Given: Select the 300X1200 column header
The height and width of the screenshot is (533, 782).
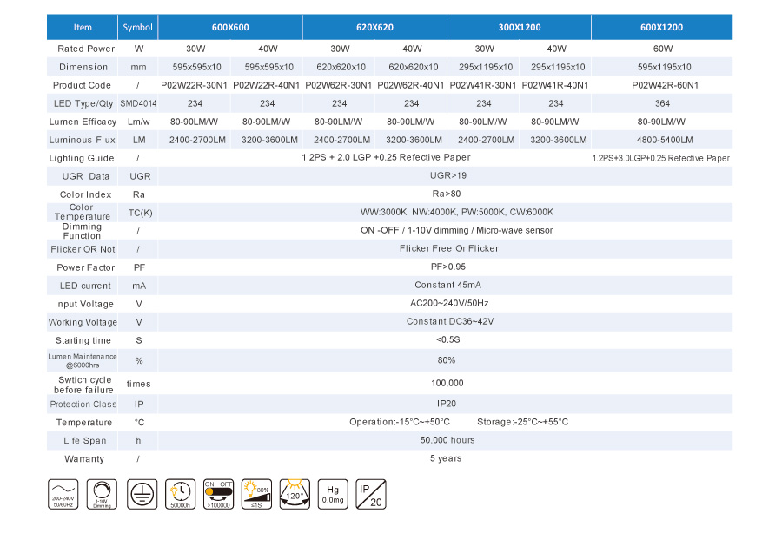Looking at the screenshot, I should point(518,27).
